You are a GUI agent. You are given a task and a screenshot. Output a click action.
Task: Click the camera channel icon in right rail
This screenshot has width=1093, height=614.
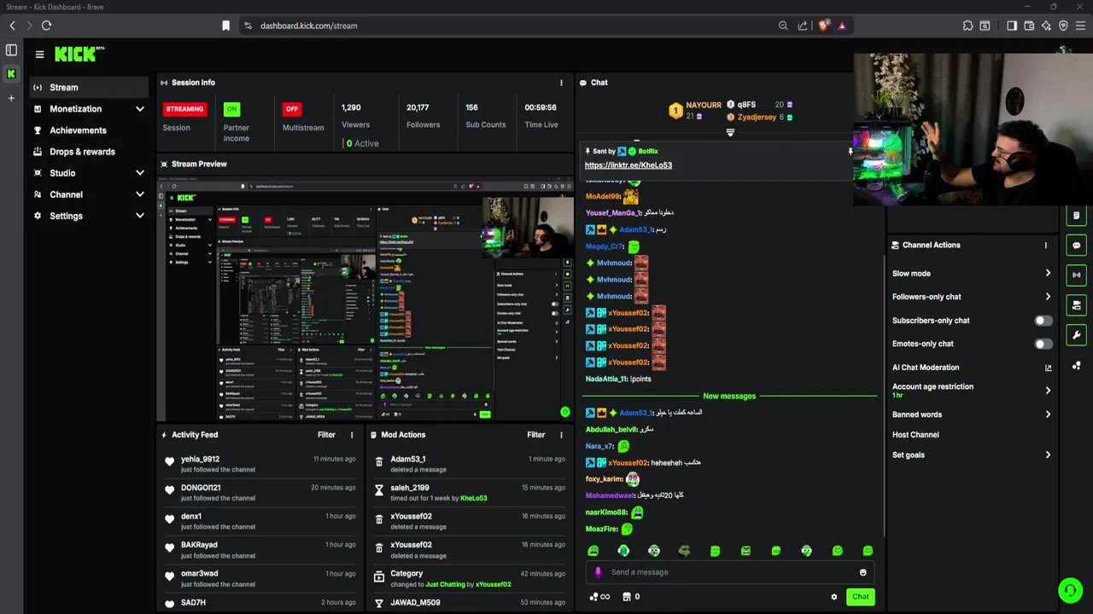click(1076, 305)
